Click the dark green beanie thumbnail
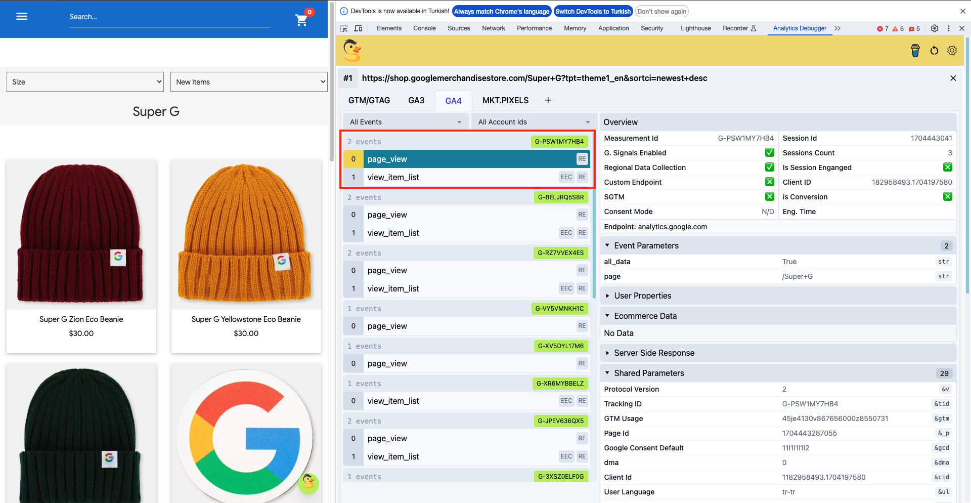 pyautogui.click(x=81, y=434)
